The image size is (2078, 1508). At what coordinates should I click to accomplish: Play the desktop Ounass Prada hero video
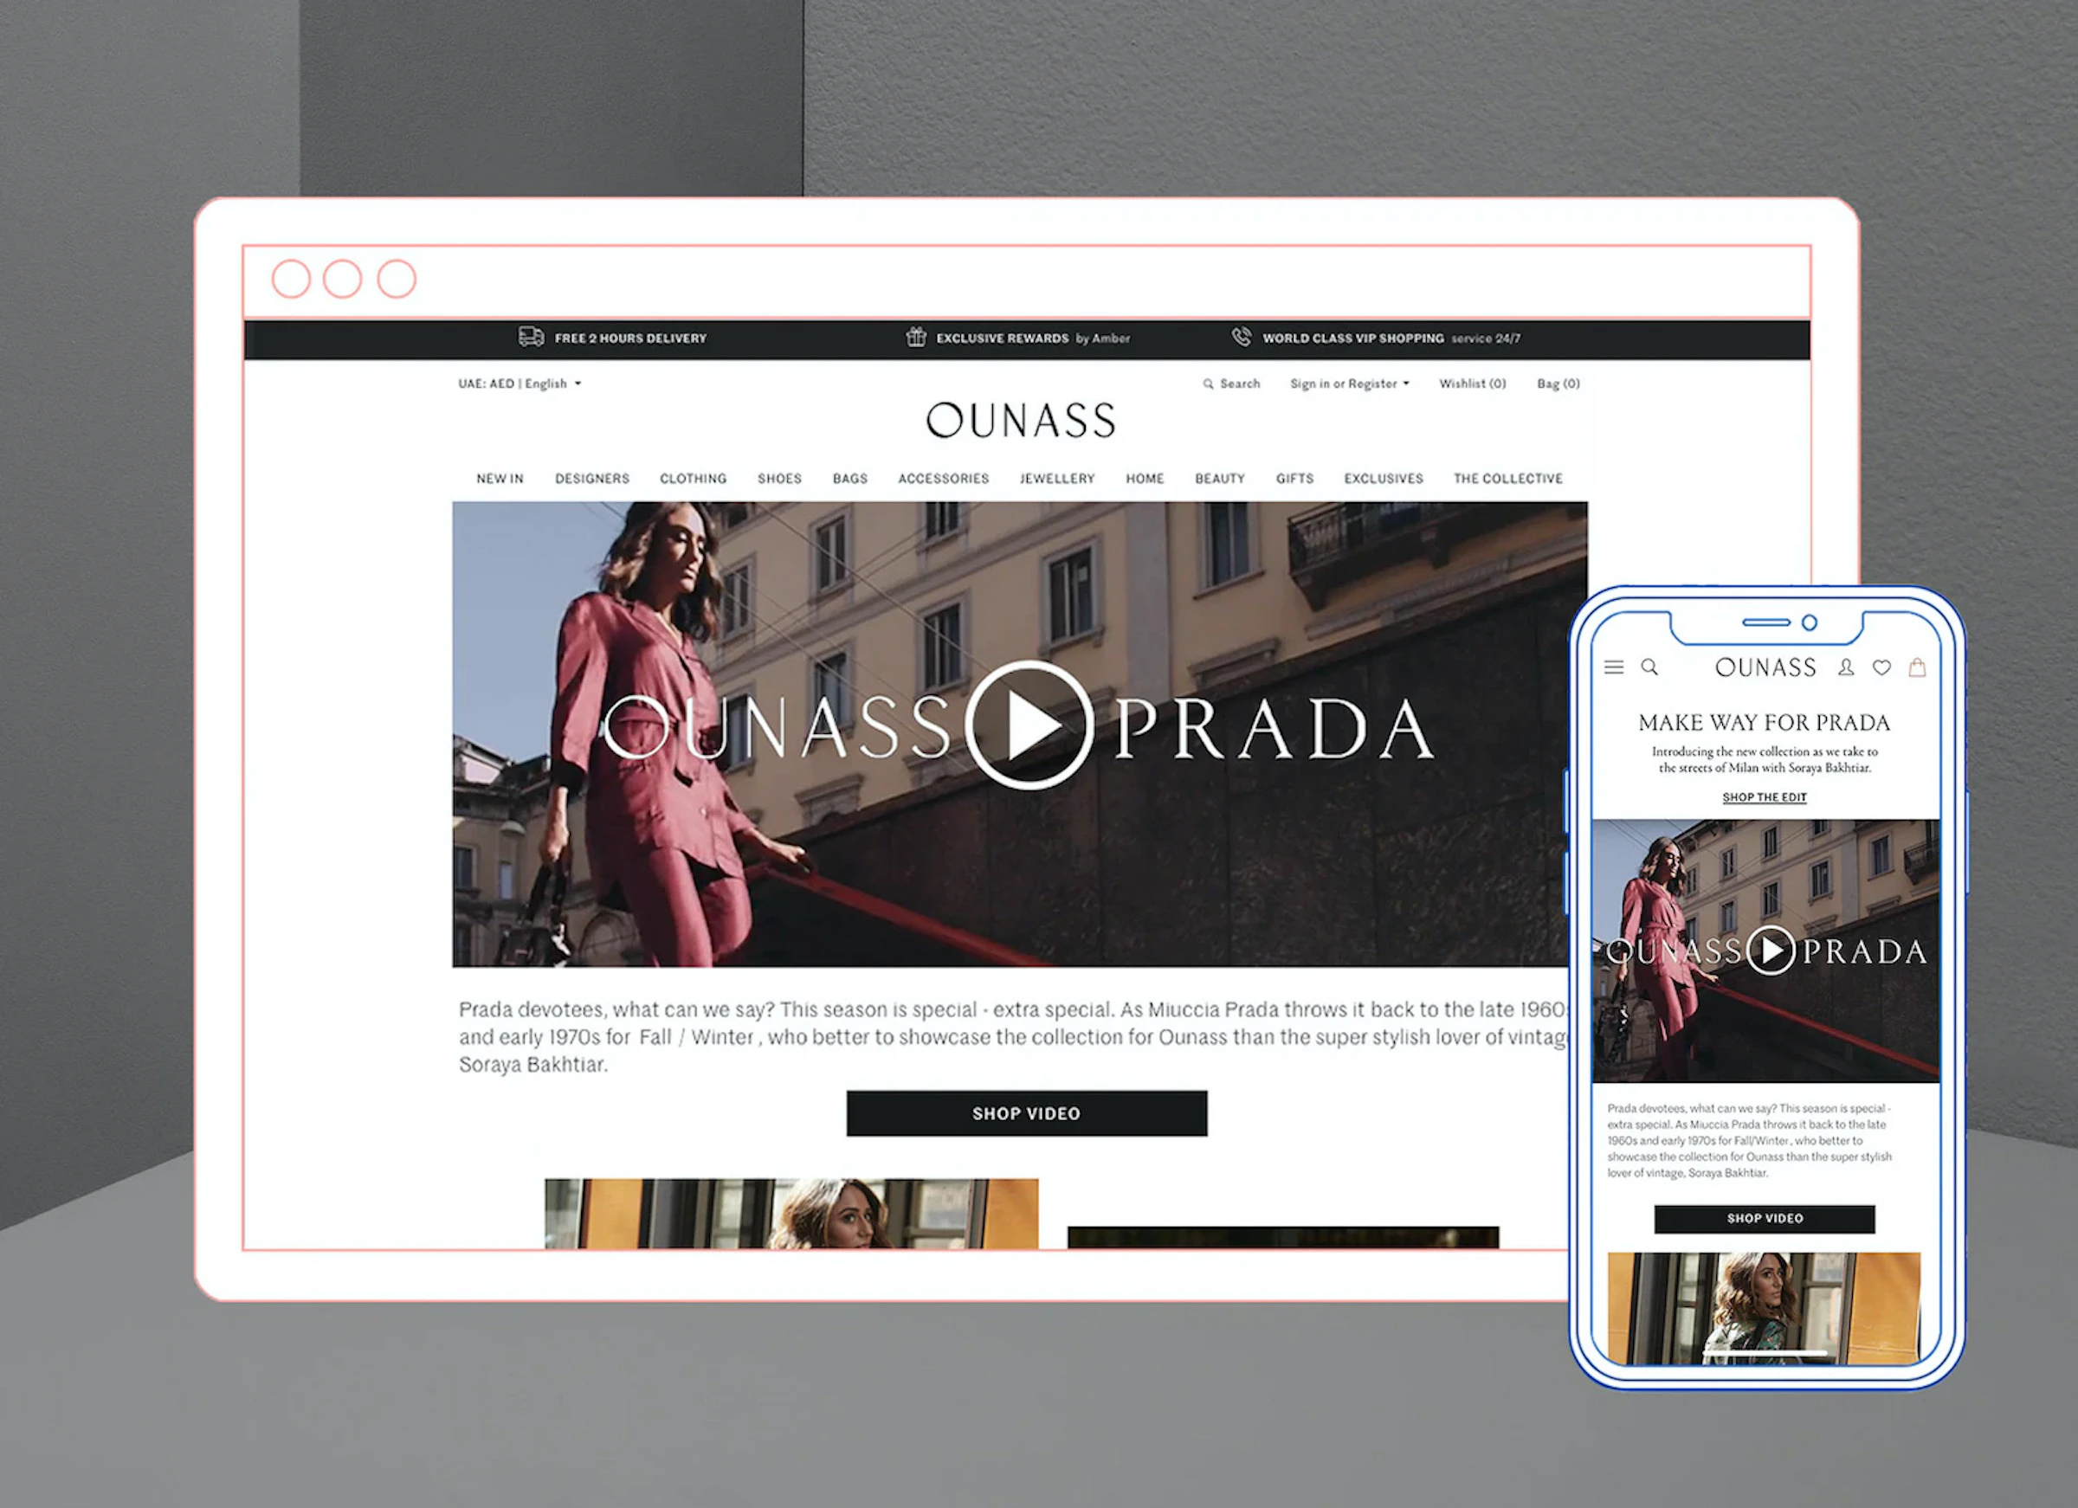1029,725
